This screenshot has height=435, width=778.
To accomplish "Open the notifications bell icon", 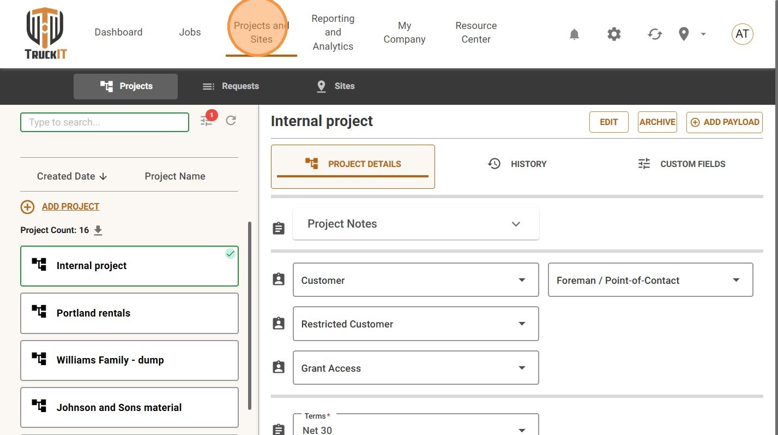I will click(574, 34).
